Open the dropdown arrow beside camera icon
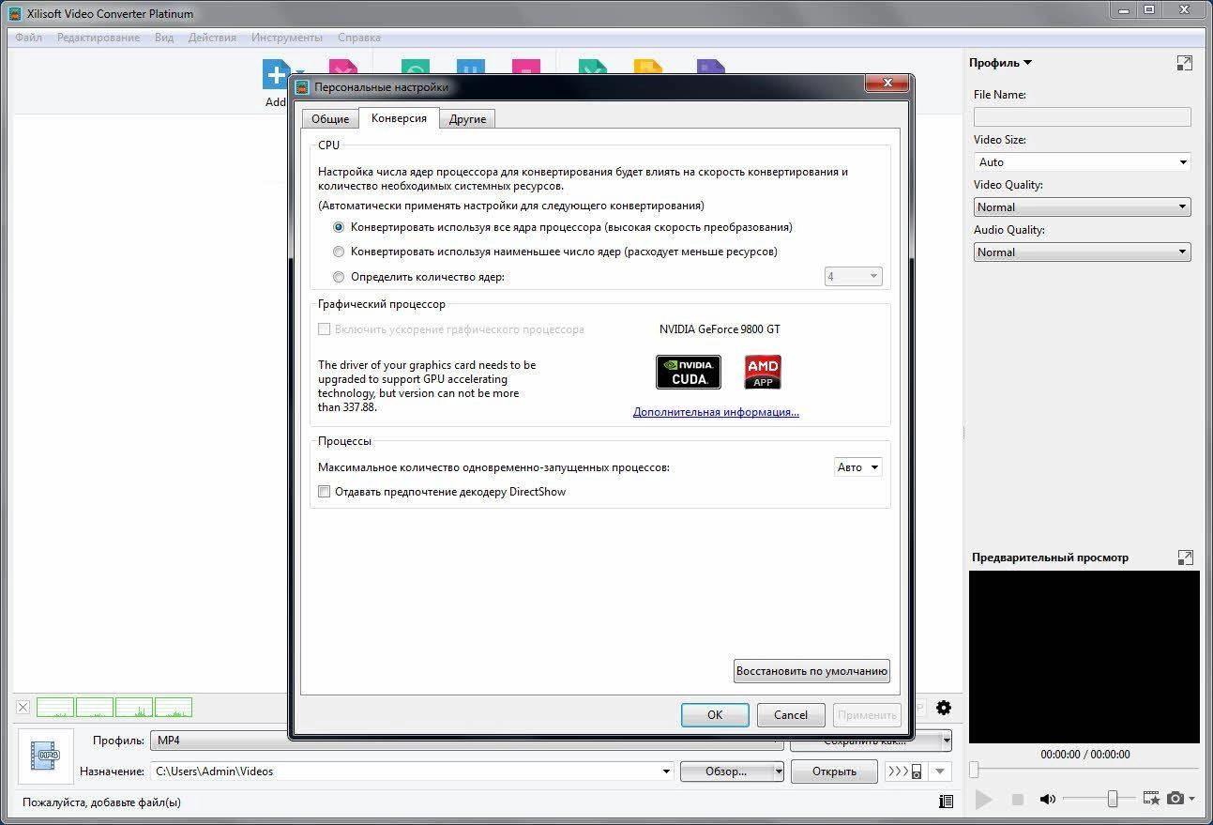The image size is (1213, 825). [1191, 800]
